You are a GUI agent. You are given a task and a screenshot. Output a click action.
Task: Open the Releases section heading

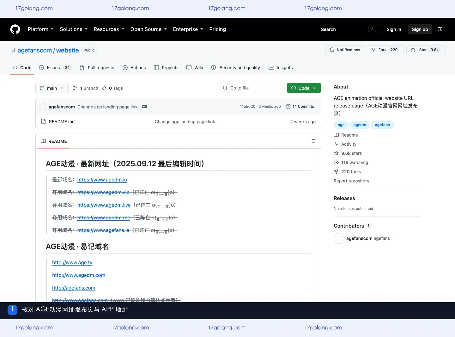point(344,198)
